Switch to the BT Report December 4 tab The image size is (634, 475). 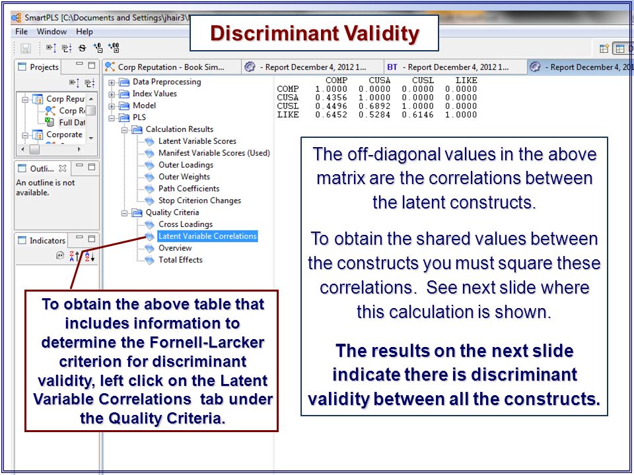click(455, 67)
